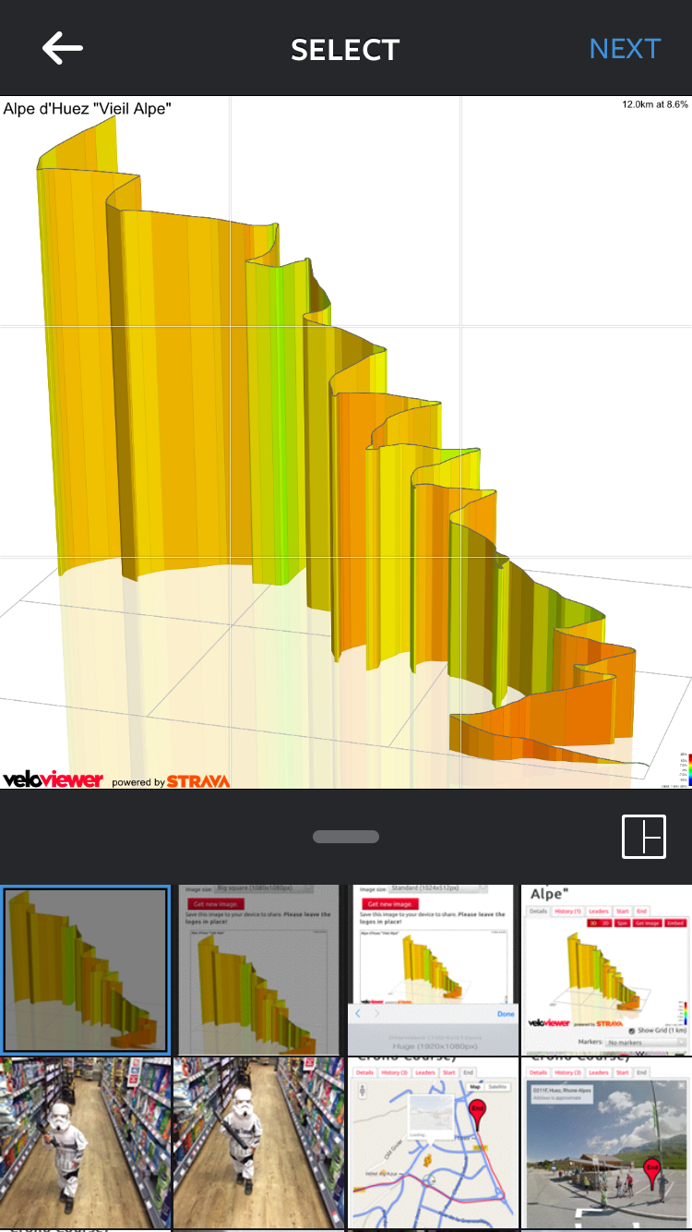Screen dimensions: 692x1232
Task: Choose the thumbnail showing 'Big square' image size
Action: [x=258, y=970]
